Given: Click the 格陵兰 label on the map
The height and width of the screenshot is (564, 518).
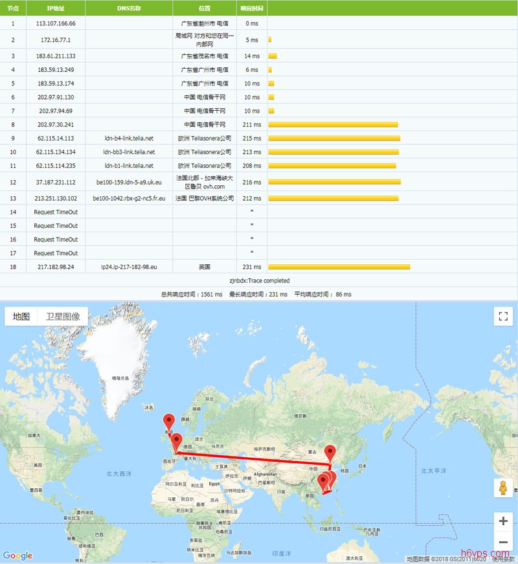Looking at the screenshot, I should pyautogui.click(x=120, y=378).
